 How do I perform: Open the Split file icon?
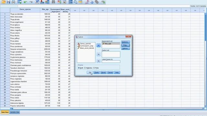(x=71, y=2)
